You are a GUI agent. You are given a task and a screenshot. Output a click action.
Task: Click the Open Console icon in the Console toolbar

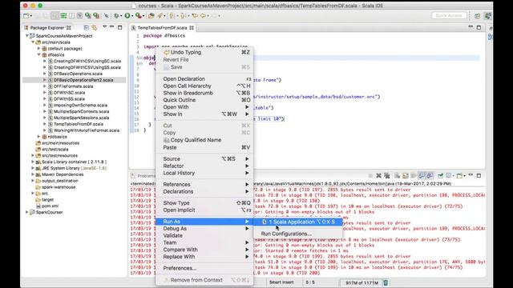click(x=459, y=176)
